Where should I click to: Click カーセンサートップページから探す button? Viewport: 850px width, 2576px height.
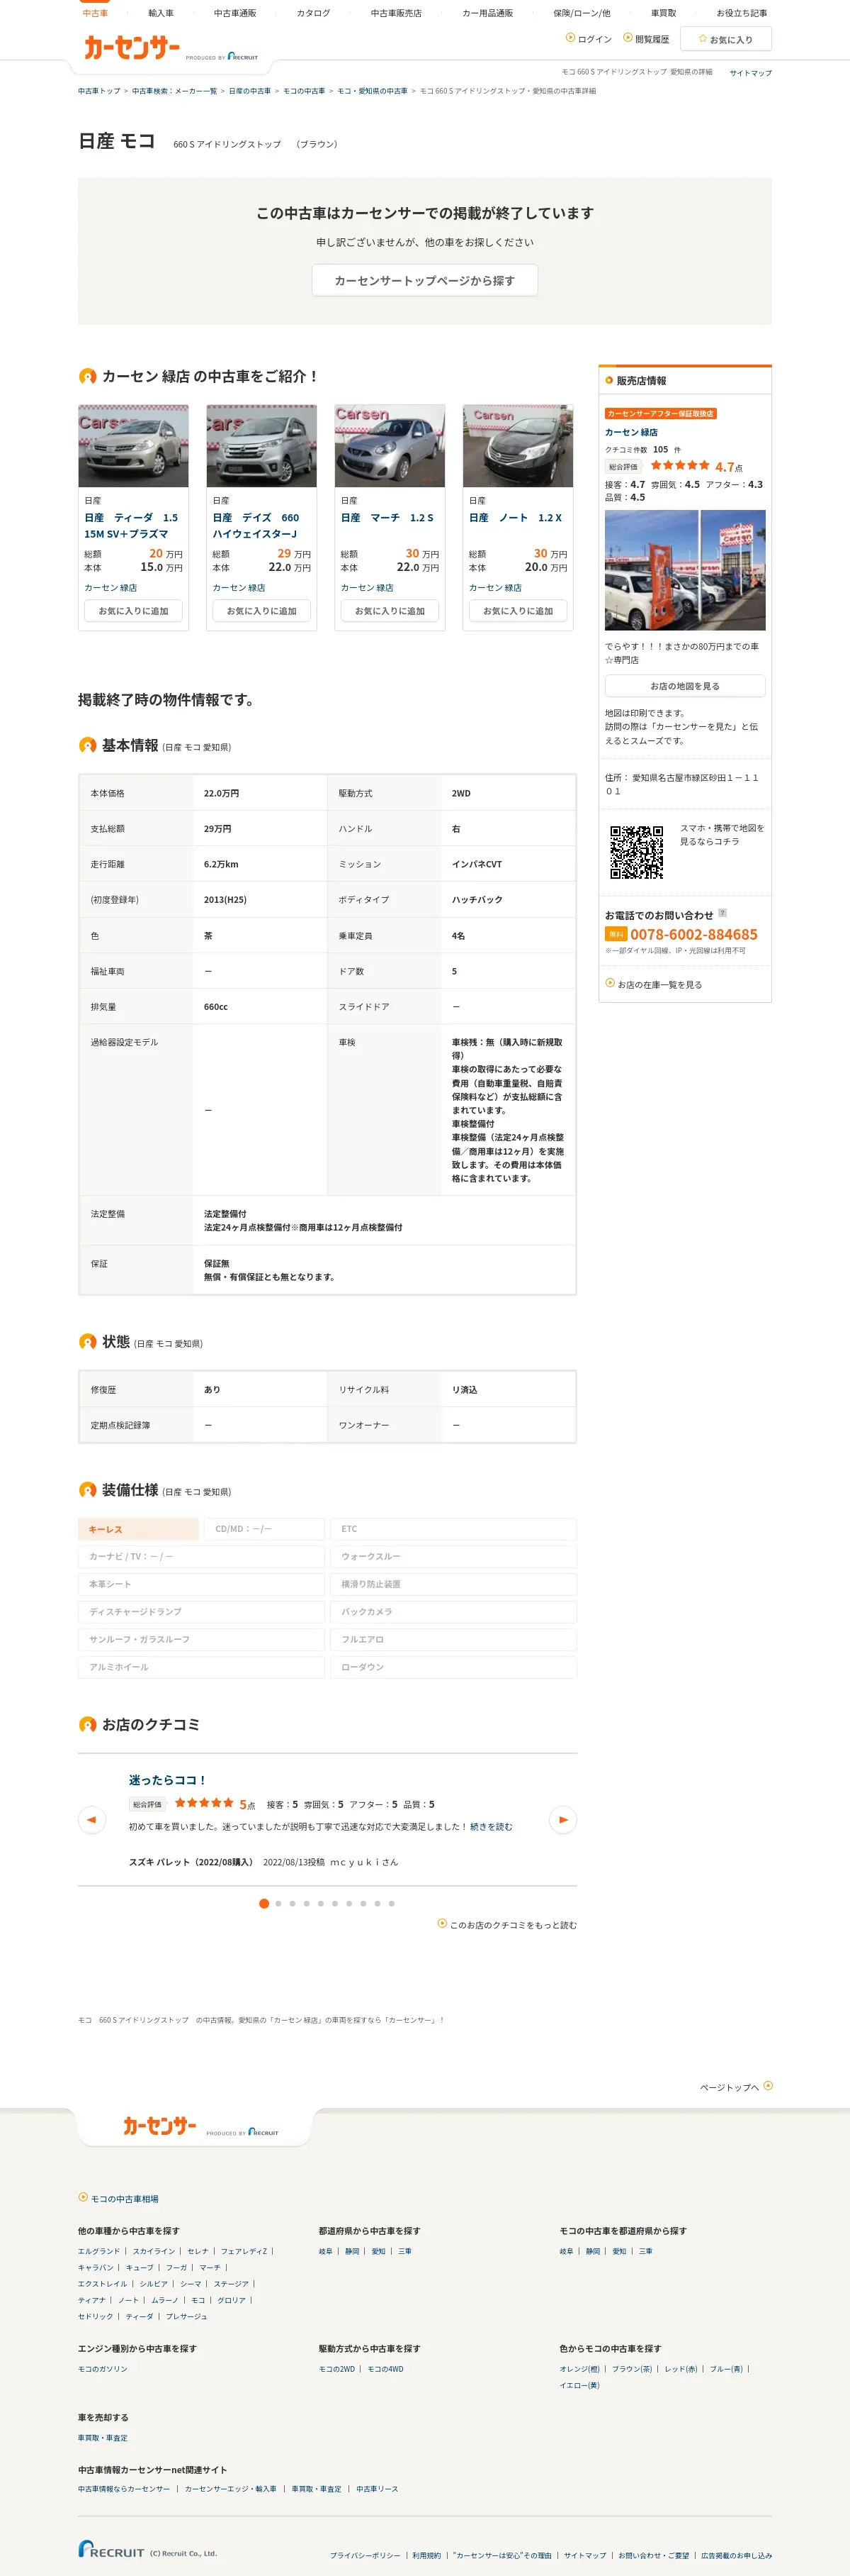pos(424,280)
